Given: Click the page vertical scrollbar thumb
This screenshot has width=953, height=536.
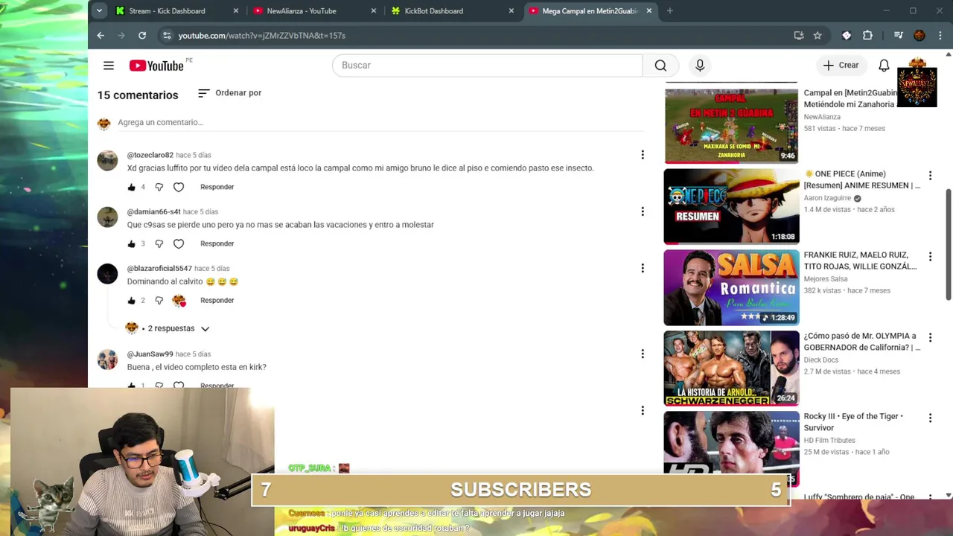Looking at the screenshot, I should pos(948,244).
